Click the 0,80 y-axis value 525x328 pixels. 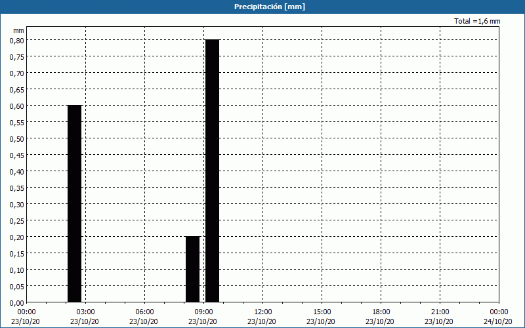pos(17,41)
